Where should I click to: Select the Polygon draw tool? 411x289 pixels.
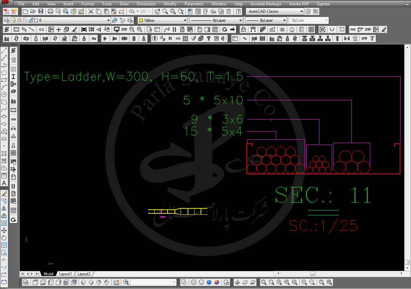[x=4, y=73]
